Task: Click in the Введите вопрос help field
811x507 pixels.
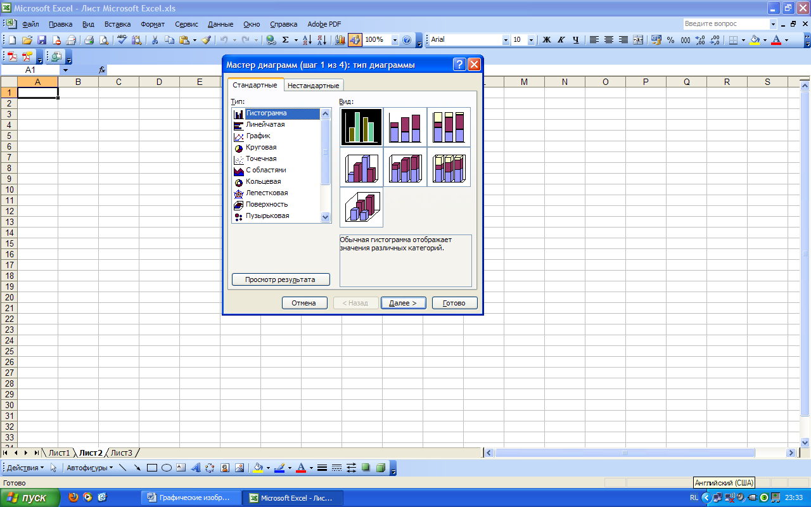Action: pos(726,24)
